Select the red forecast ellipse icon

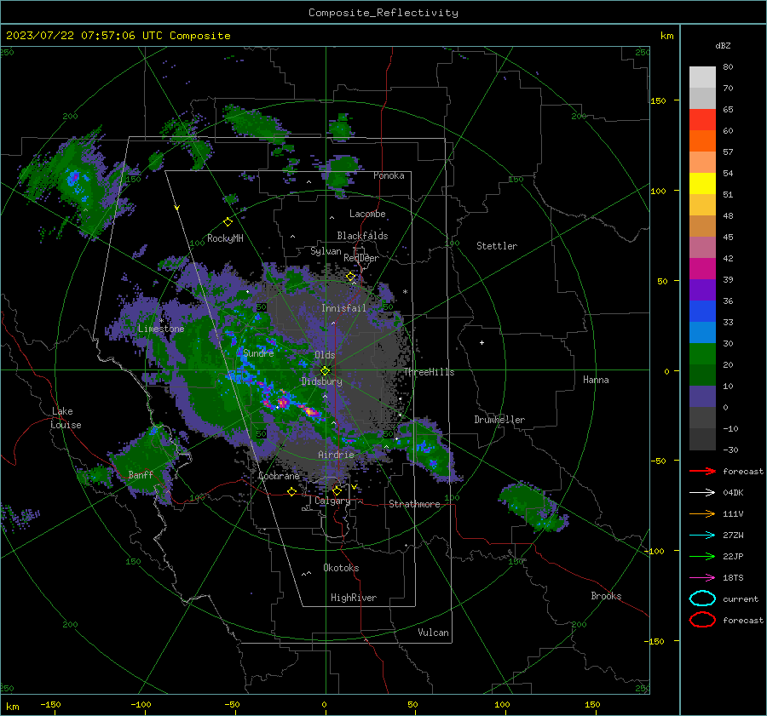[x=702, y=620]
